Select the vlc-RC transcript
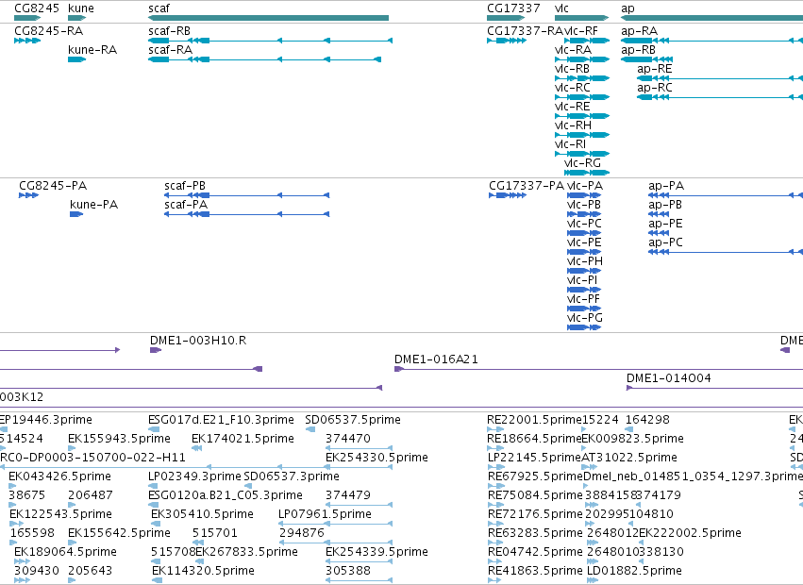The width and height of the screenshot is (803, 585). pos(582,97)
